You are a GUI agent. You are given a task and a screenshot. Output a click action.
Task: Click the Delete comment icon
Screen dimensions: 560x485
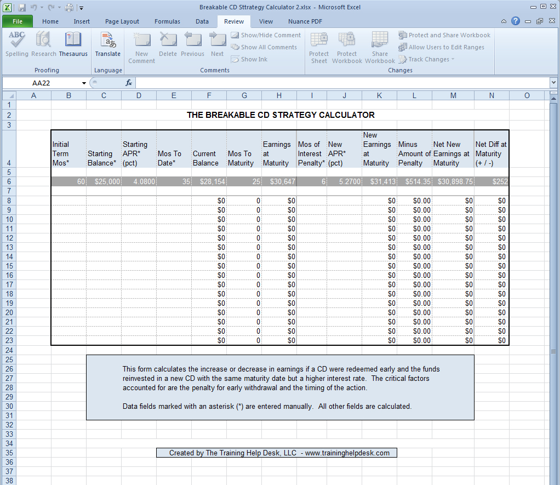point(168,44)
